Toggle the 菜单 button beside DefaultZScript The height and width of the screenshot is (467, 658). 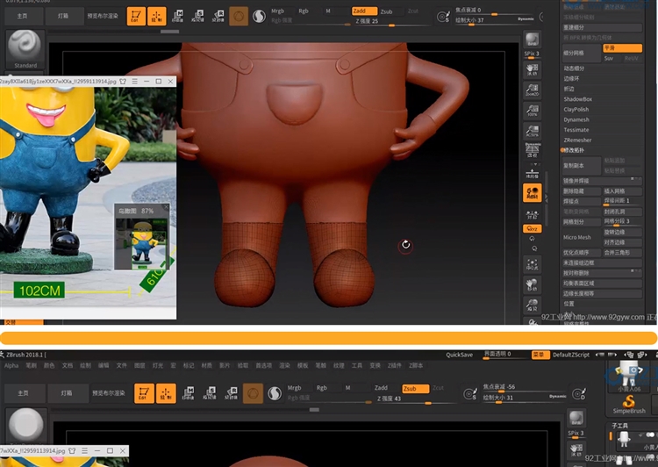(540, 355)
